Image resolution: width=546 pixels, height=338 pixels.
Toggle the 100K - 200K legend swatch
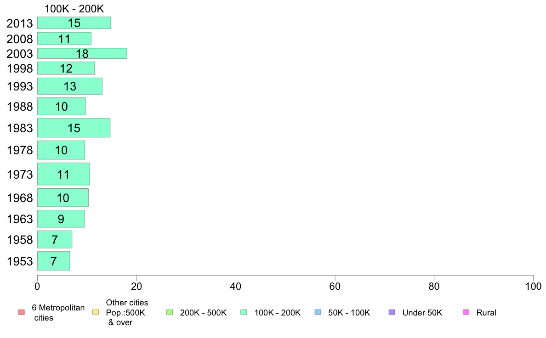[244, 312]
